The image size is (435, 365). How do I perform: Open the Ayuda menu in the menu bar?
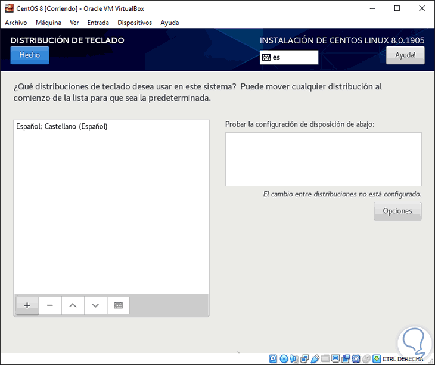pyautogui.click(x=169, y=23)
